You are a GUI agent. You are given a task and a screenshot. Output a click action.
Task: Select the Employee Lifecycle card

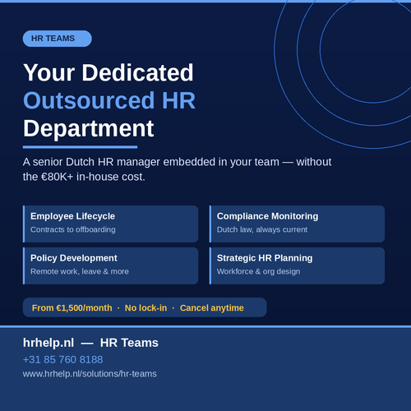110,224
